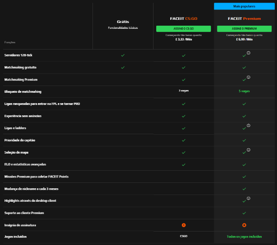The height and width of the screenshot is (245, 277).
Task: Open info icon for Premium Ligas e ladders
Action: click(248, 126)
